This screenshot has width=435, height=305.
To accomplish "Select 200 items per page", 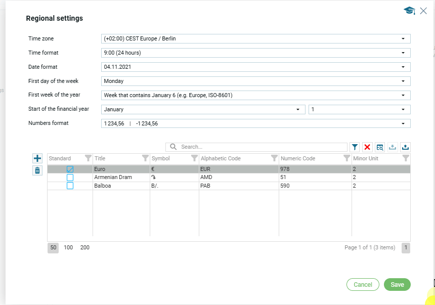I will click(85, 248).
